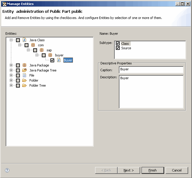Collapse the com package node
192x178 pixels.
20,45
